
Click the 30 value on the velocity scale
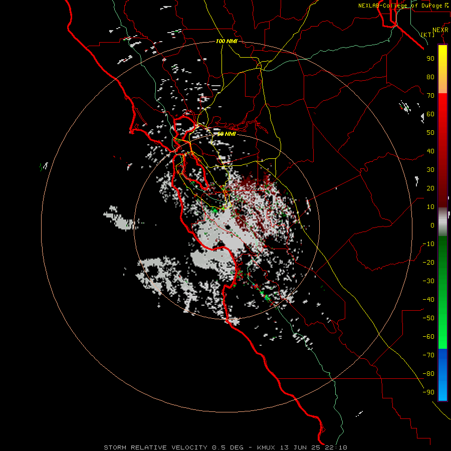coord(430,170)
